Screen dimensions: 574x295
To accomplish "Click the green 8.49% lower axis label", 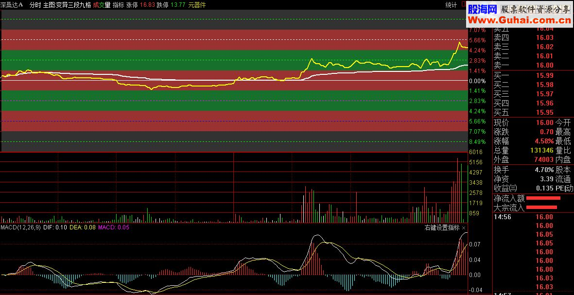I will click(477, 141).
